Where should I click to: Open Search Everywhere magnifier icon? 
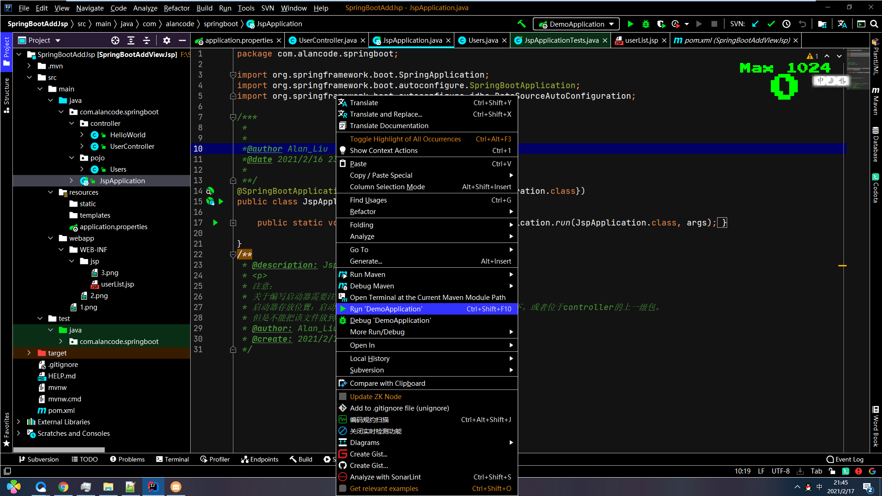point(874,24)
